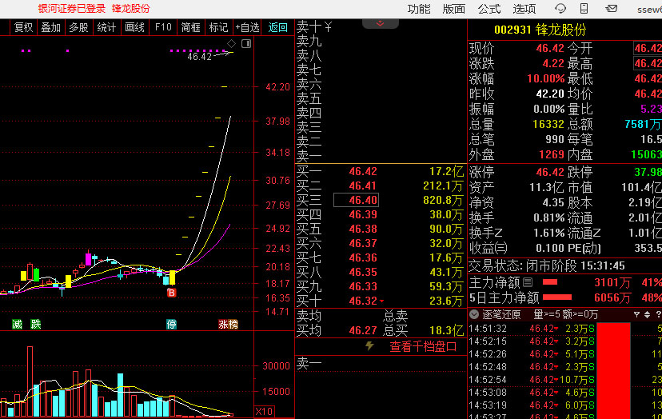662x419 pixels.
Task: Click the 买一 volume 17.2亿
Action: point(446,171)
